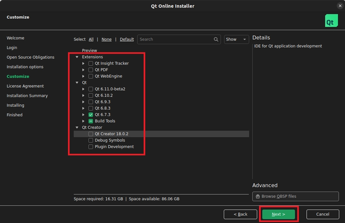Enable the Qt Creator 18.0.2 checkbox
Viewport: 345px width, 223px height.
point(91,134)
